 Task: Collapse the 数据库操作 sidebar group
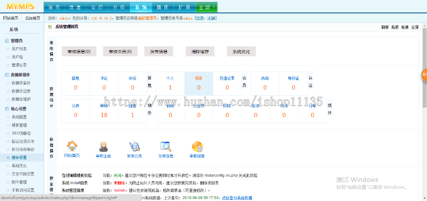tap(7, 75)
